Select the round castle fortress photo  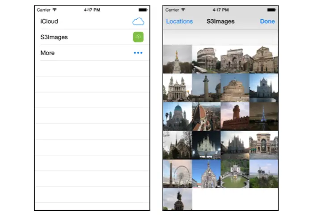coord(235,88)
